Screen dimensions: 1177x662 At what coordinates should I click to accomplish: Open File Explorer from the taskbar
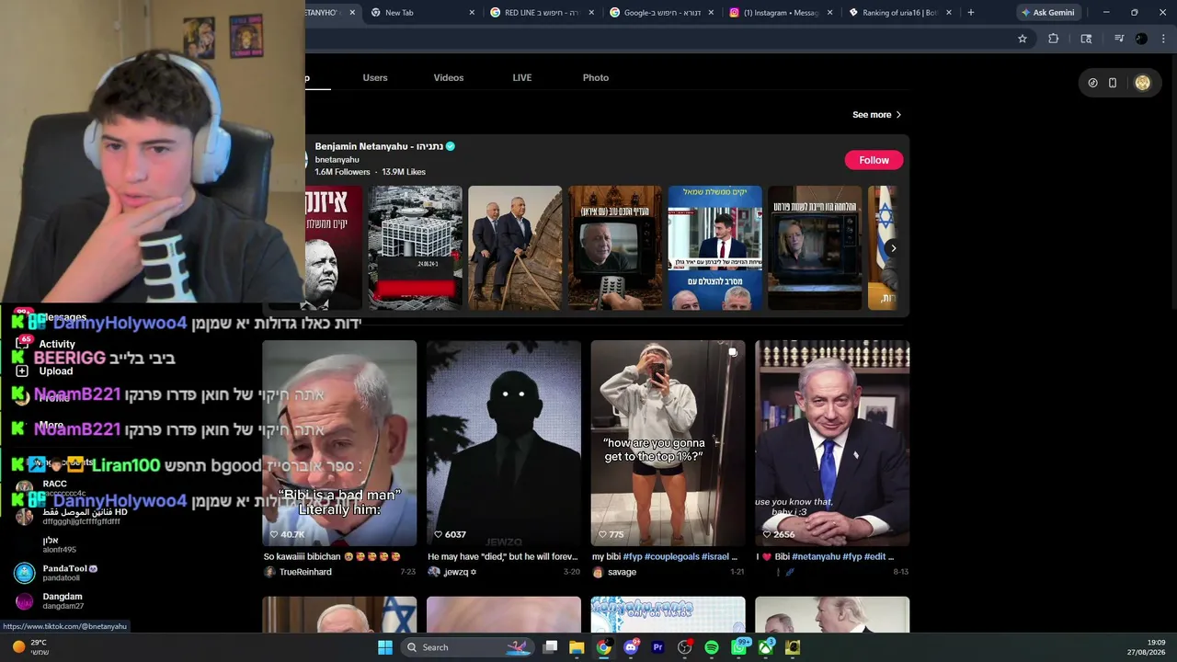pos(577,647)
